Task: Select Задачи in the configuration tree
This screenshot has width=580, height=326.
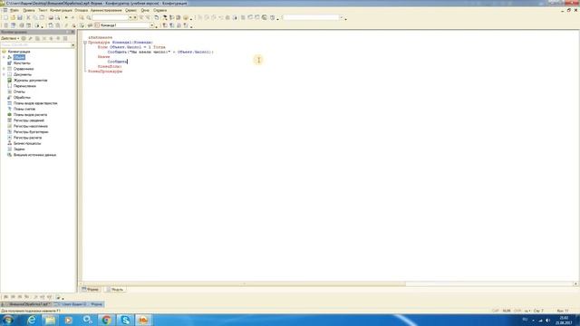Action: click(x=19, y=149)
